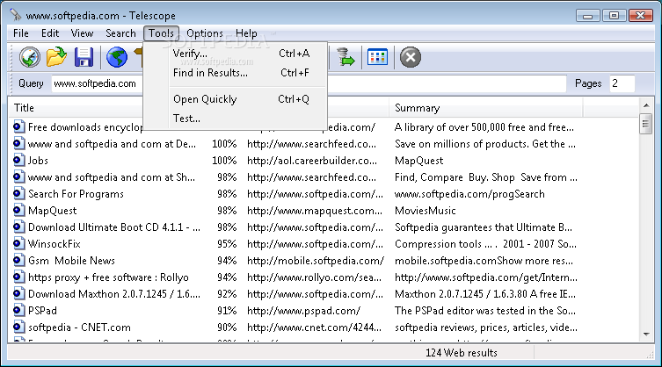This screenshot has height=367, width=662.
Task: Click the http://www.mapquest.com... URL cell
Action: (x=315, y=211)
